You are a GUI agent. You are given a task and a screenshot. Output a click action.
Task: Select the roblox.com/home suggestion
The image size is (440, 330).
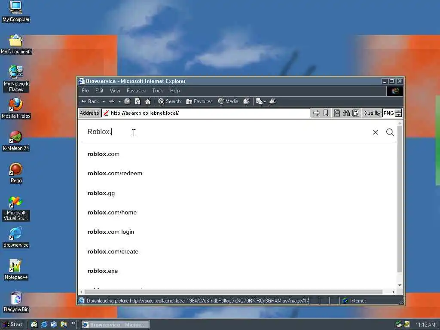[112, 212]
